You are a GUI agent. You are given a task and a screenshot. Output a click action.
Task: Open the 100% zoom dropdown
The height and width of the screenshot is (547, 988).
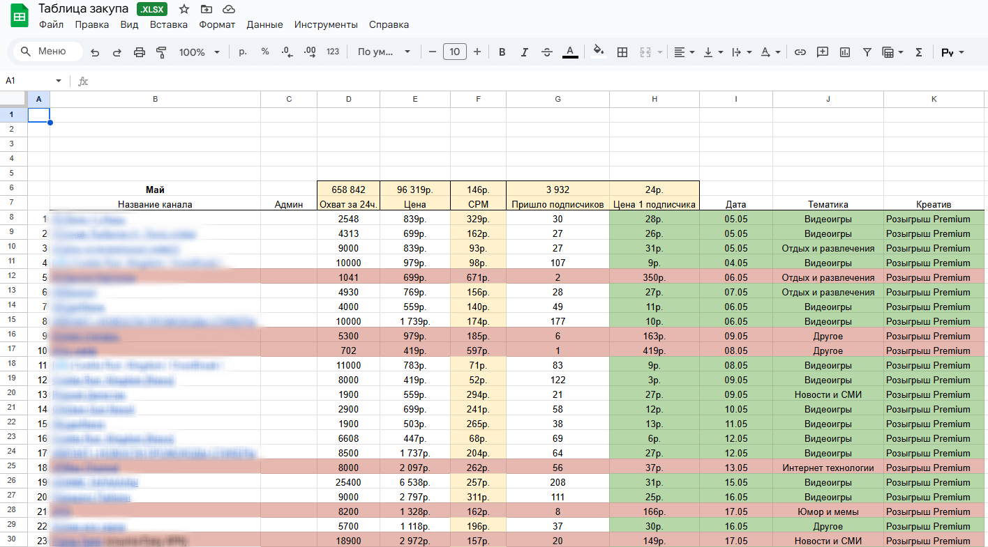click(x=199, y=52)
